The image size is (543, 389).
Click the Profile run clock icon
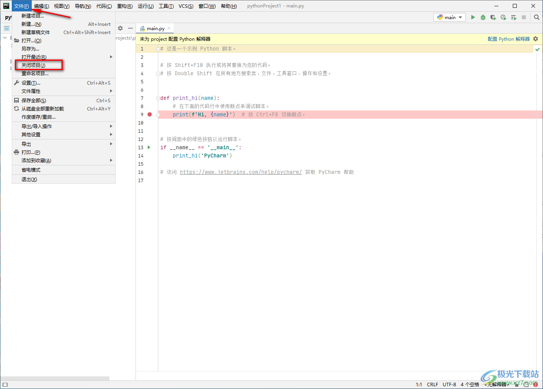coord(503,17)
